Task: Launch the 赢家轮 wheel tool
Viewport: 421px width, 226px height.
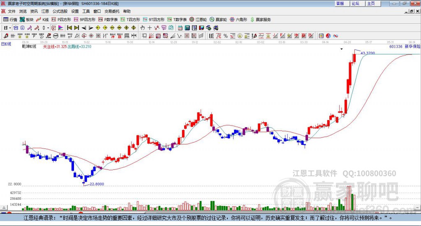Action: tap(218, 20)
